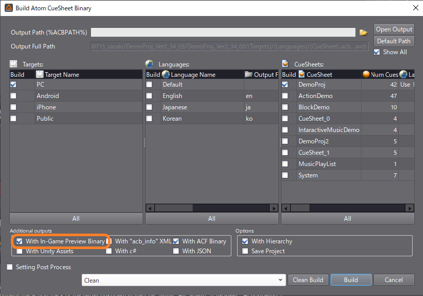The width and height of the screenshot is (423, 296).
Task: Check the CueSheet_1 build checkbox
Action: point(285,153)
